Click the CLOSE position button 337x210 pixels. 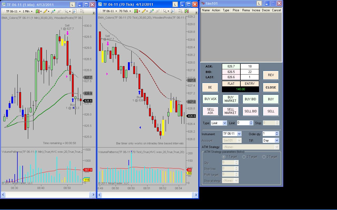pos(271,87)
